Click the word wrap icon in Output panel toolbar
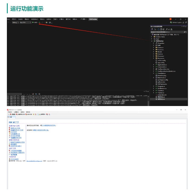Image resolution: width=191 pixels, height=191 pixels. (x=36, y=94)
